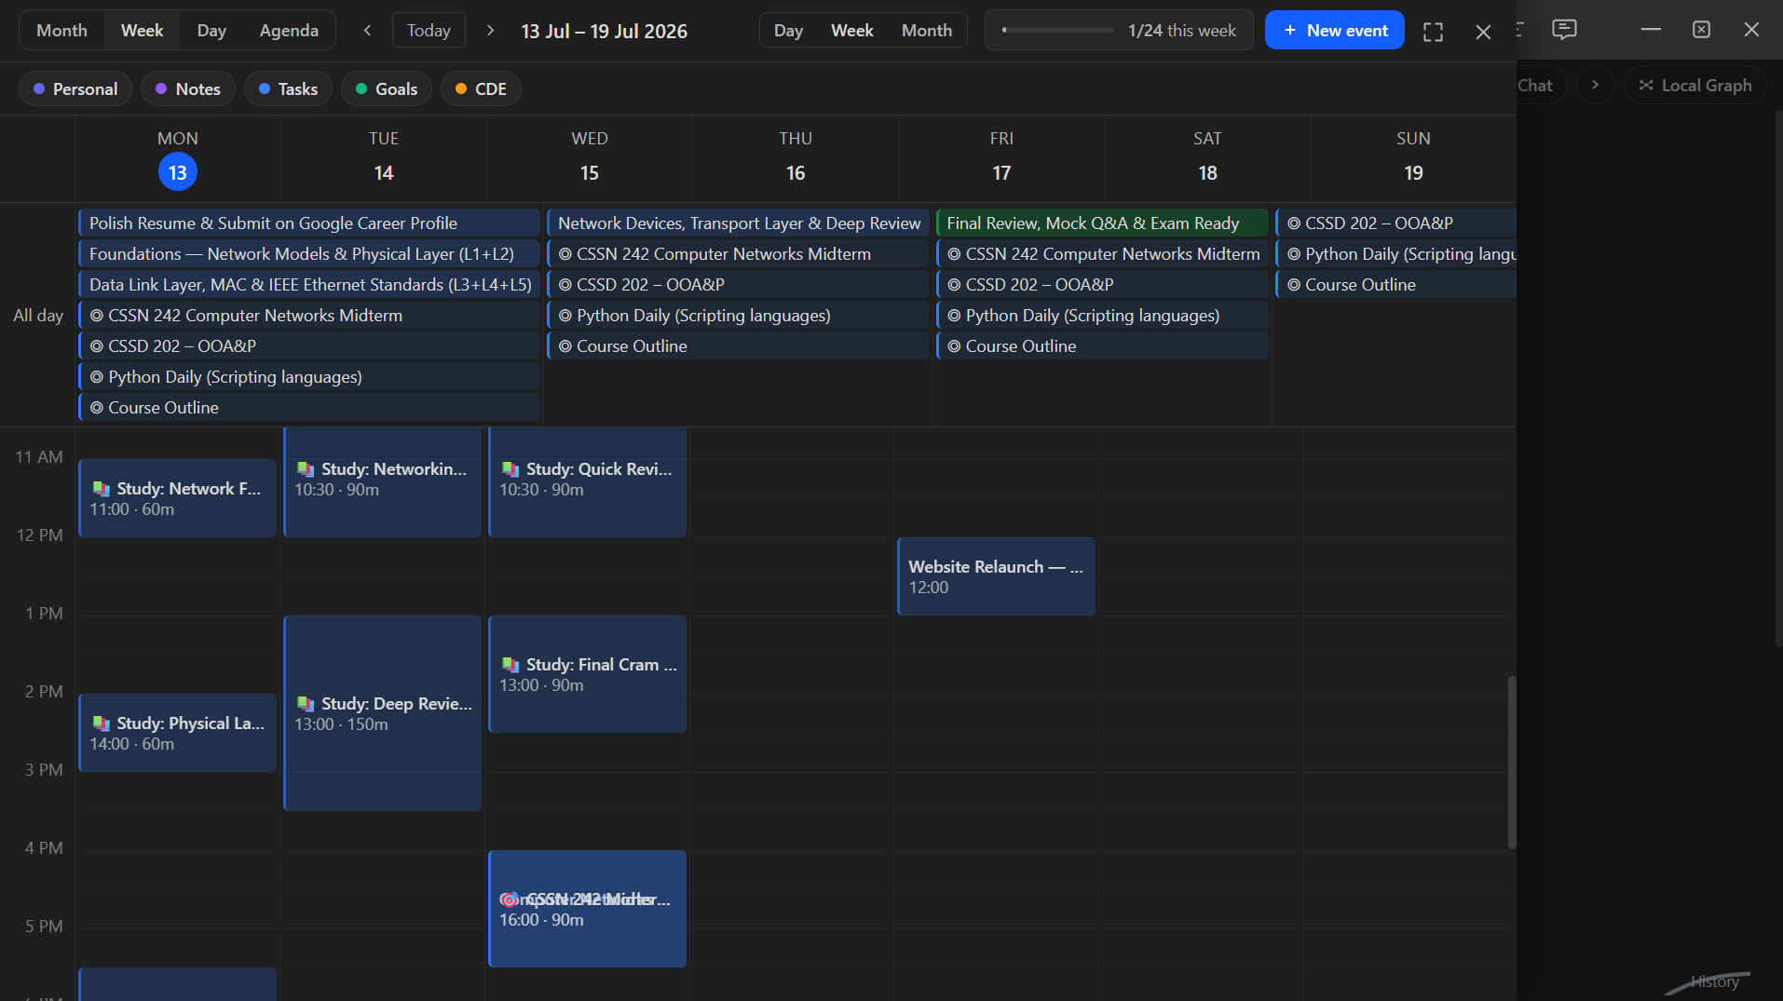This screenshot has height=1001, width=1783.
Task: Jump to Today
Action: click(x=429, y=30)
